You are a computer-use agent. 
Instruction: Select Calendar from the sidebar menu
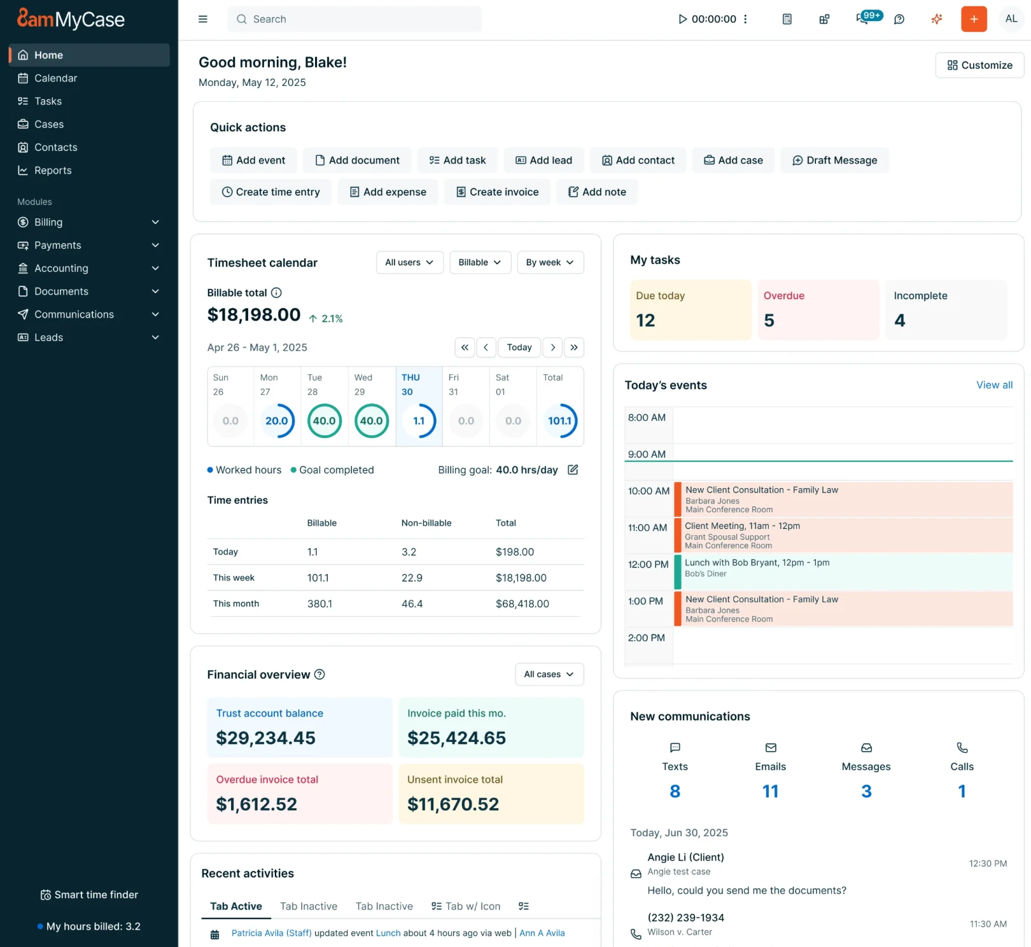click(x=55, y=78)
